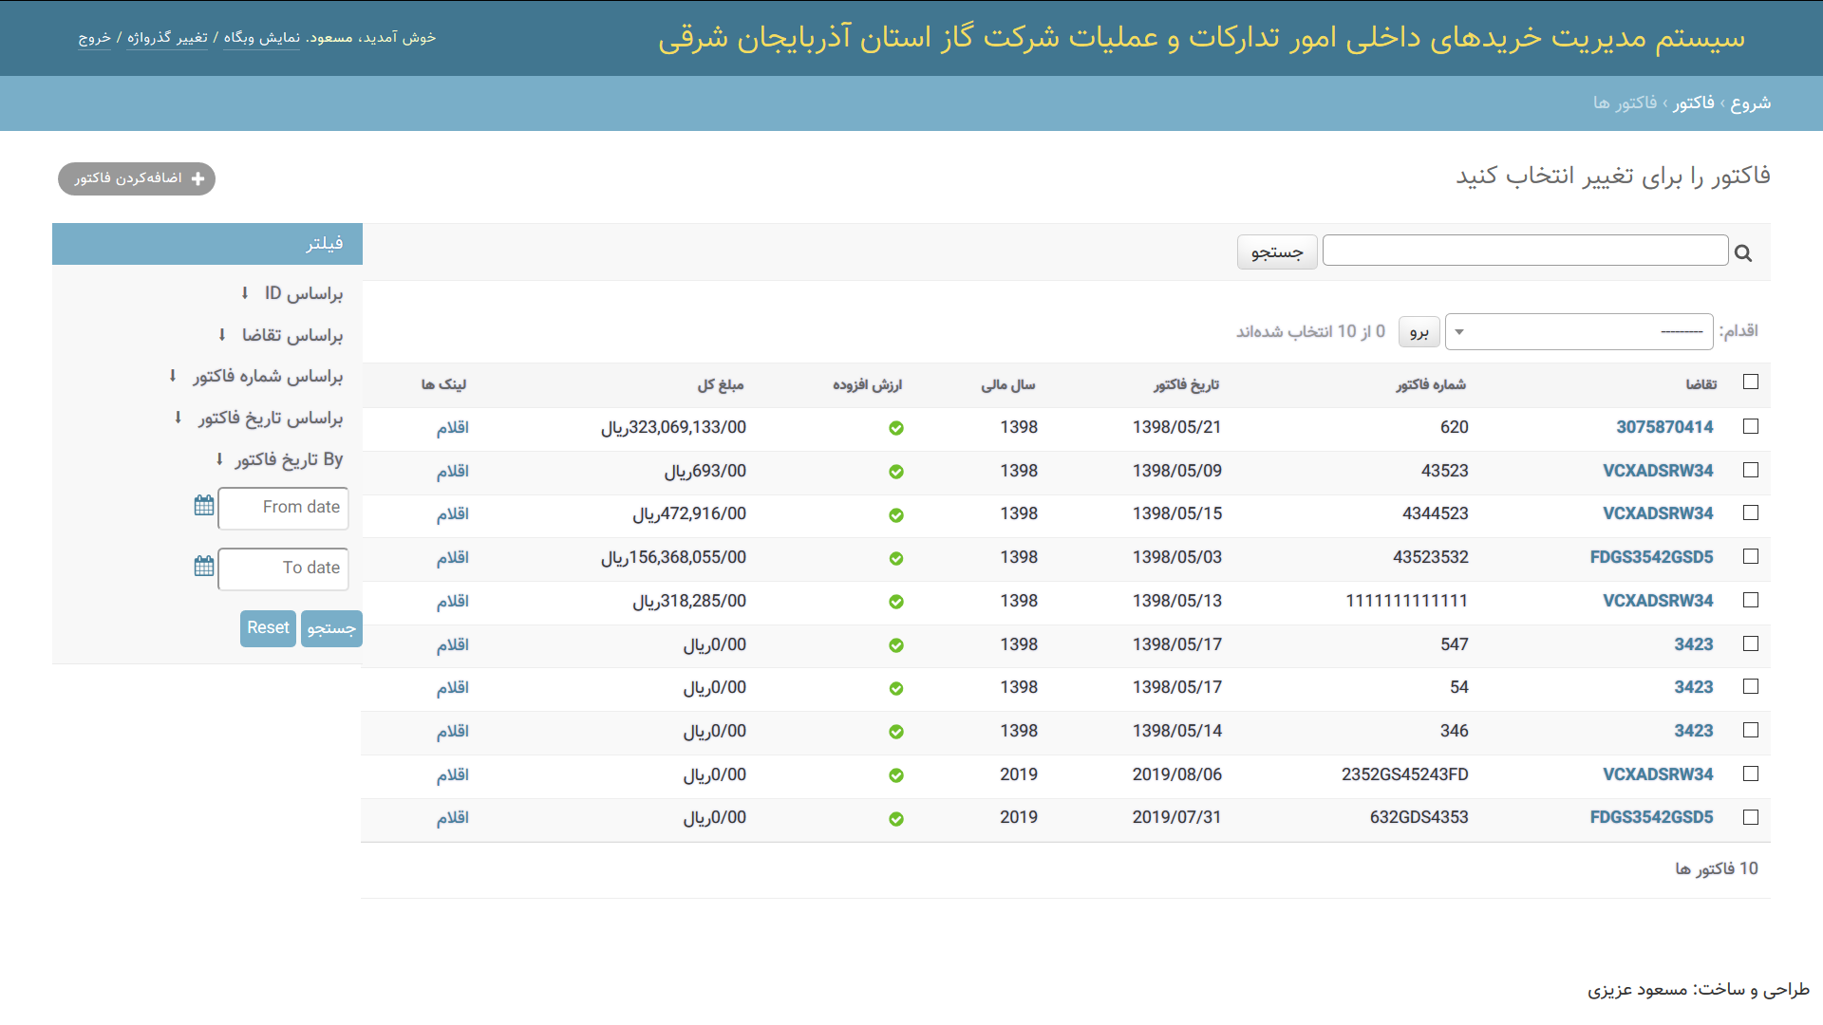Open the اقدام action dropdown

click(1578, 332)
